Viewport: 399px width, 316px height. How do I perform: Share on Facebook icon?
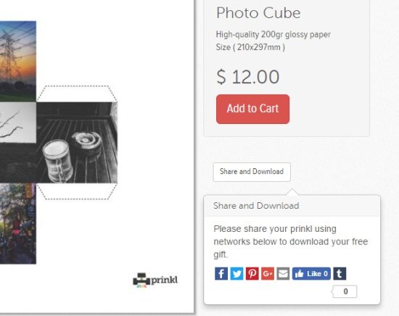pos(221,273)
